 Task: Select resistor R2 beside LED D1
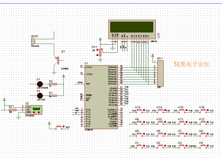tap(53, 84)
